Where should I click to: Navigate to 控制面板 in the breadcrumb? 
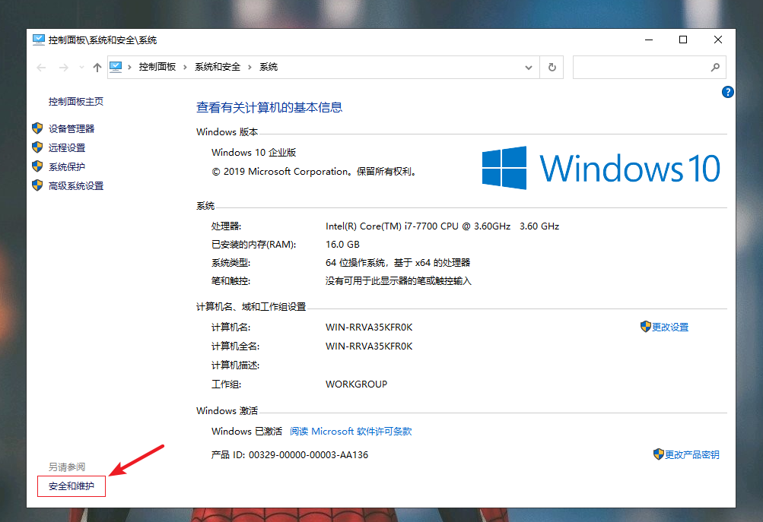tap(157, 67)
